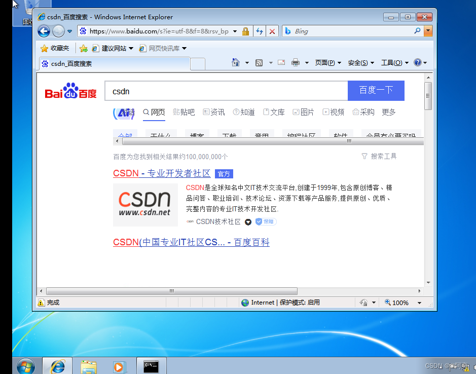Click the status bar warning icon
Screen dimensions: 476x374
(41, 303)
